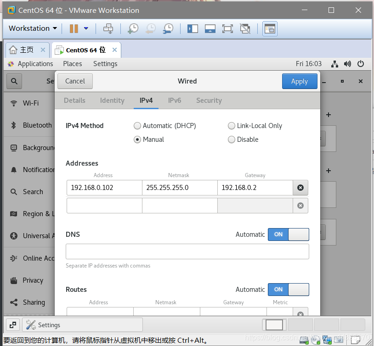This screenshot has width=374, height=346.
Task: Open Notifications settings in sidebar
Action: [29, 170]
